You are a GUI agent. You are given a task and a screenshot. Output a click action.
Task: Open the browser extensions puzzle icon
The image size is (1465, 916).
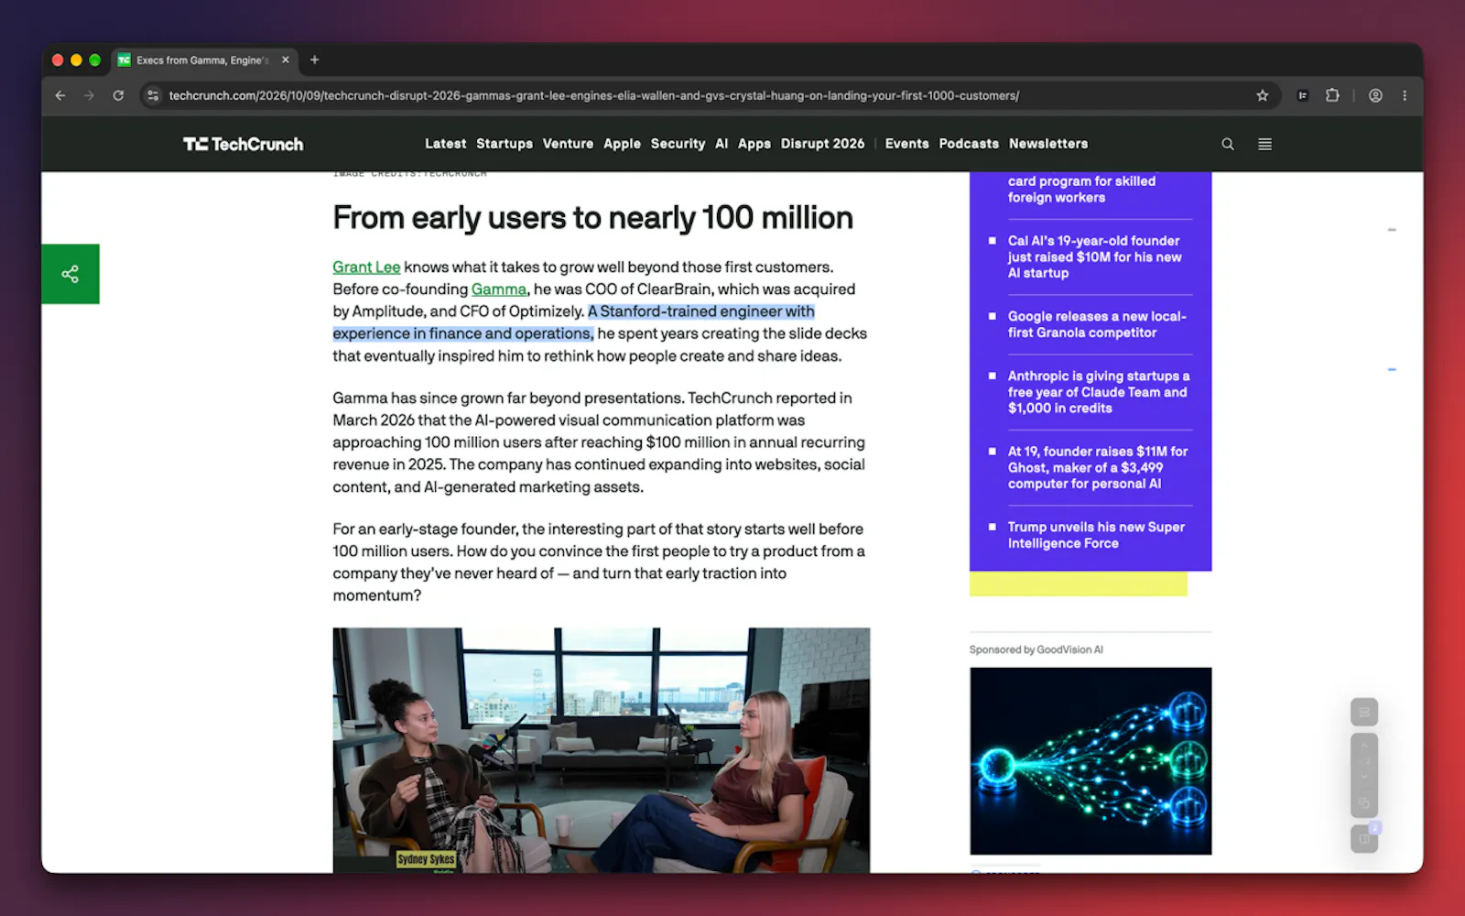click(1332, 95)
